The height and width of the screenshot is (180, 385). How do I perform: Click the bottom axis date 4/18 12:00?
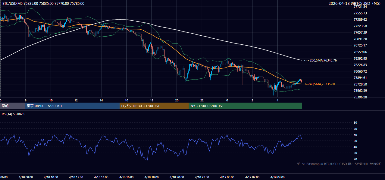(x=76, y=177)
